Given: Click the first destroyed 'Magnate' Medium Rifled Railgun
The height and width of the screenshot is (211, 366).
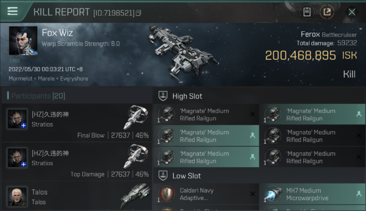Looking at the screenshot, I should coord(206,115).
